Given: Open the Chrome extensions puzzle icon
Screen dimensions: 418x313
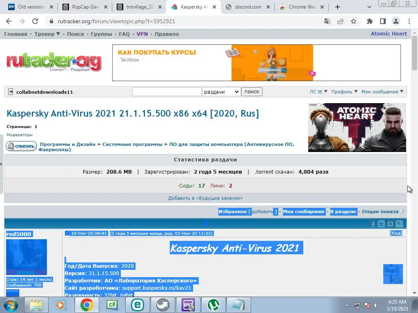Looking at the screenshot, I should (370, 21).
